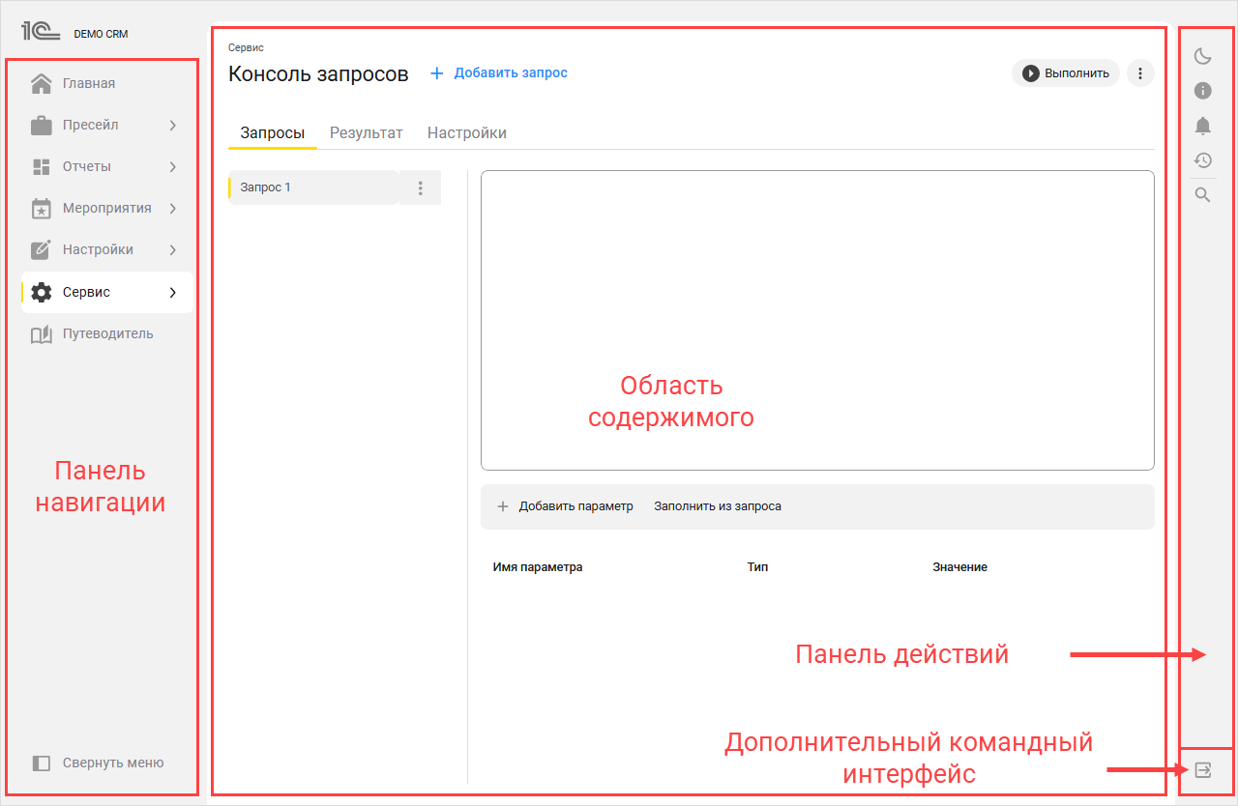Click the Мероприятия menu label
1238x806 pixels.
[107, 208]
